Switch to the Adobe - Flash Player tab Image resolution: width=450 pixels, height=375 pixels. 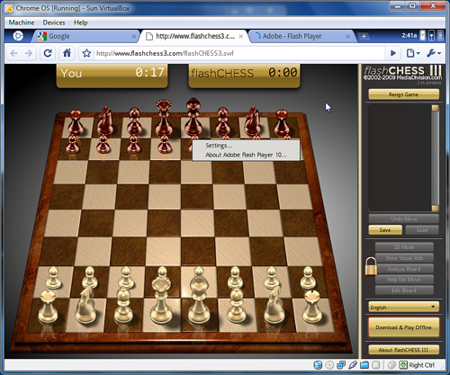coord(301,36)
